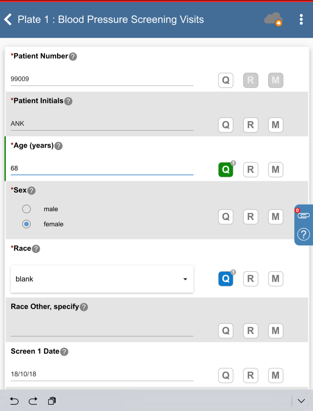Collapse the bottom bar with chevron
313x411 pixels.
click(x=301, y=401)
